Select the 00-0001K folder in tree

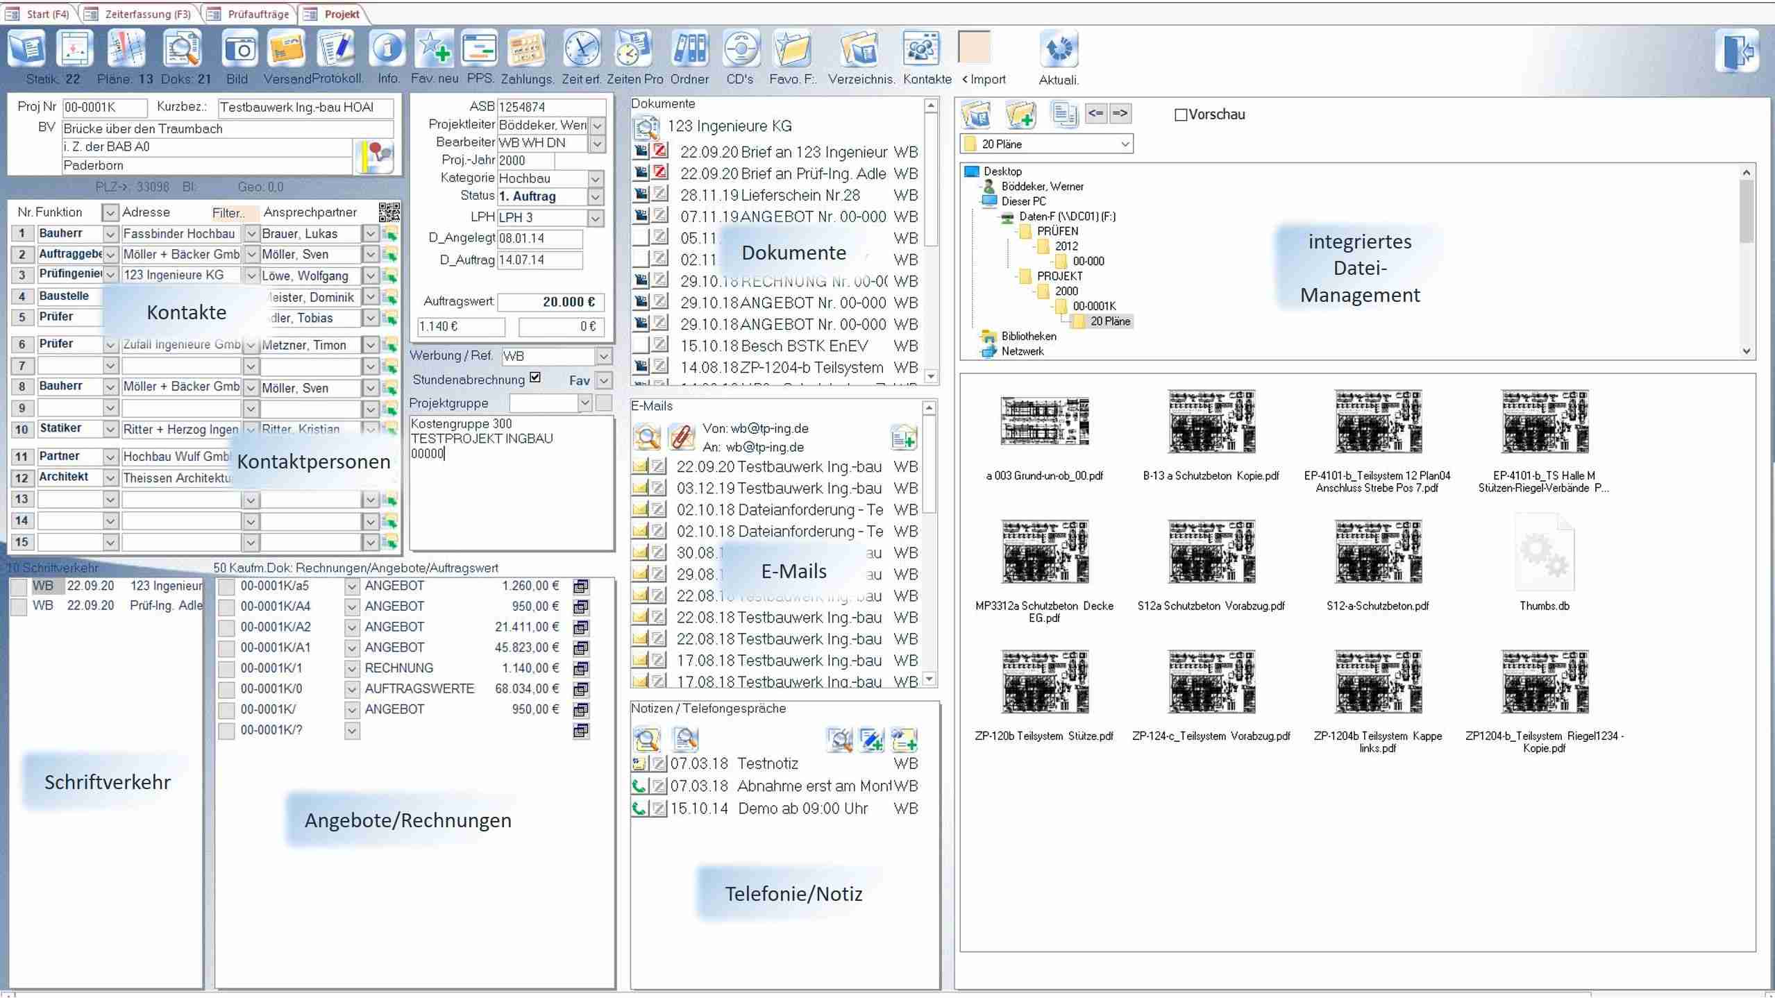[1093, 306]
